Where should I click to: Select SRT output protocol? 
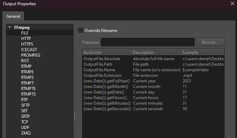click(39, 111)
